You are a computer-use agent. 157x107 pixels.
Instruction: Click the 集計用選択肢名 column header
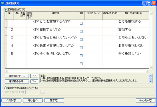(134, 16)
